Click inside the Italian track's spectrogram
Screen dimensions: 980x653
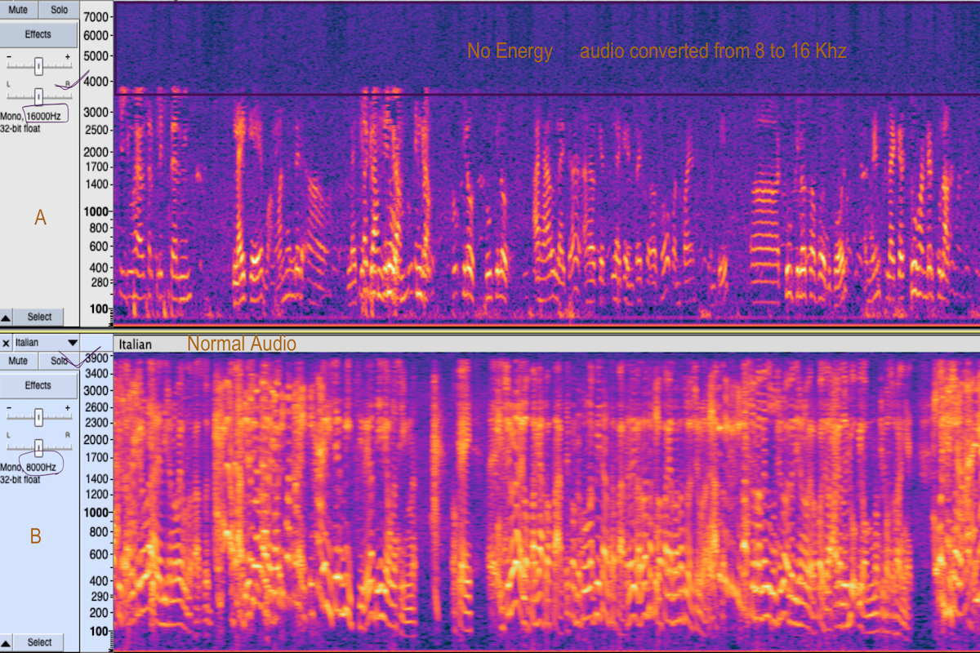pyautogui.click(x=546, y=501)
